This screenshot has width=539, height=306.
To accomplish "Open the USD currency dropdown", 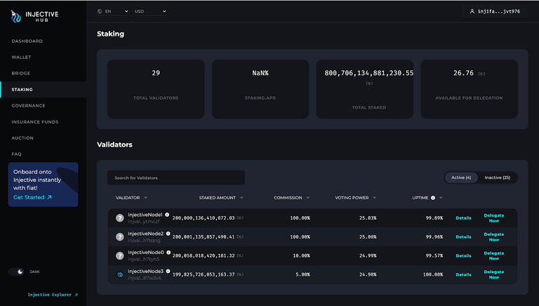I will pos(150,11).
